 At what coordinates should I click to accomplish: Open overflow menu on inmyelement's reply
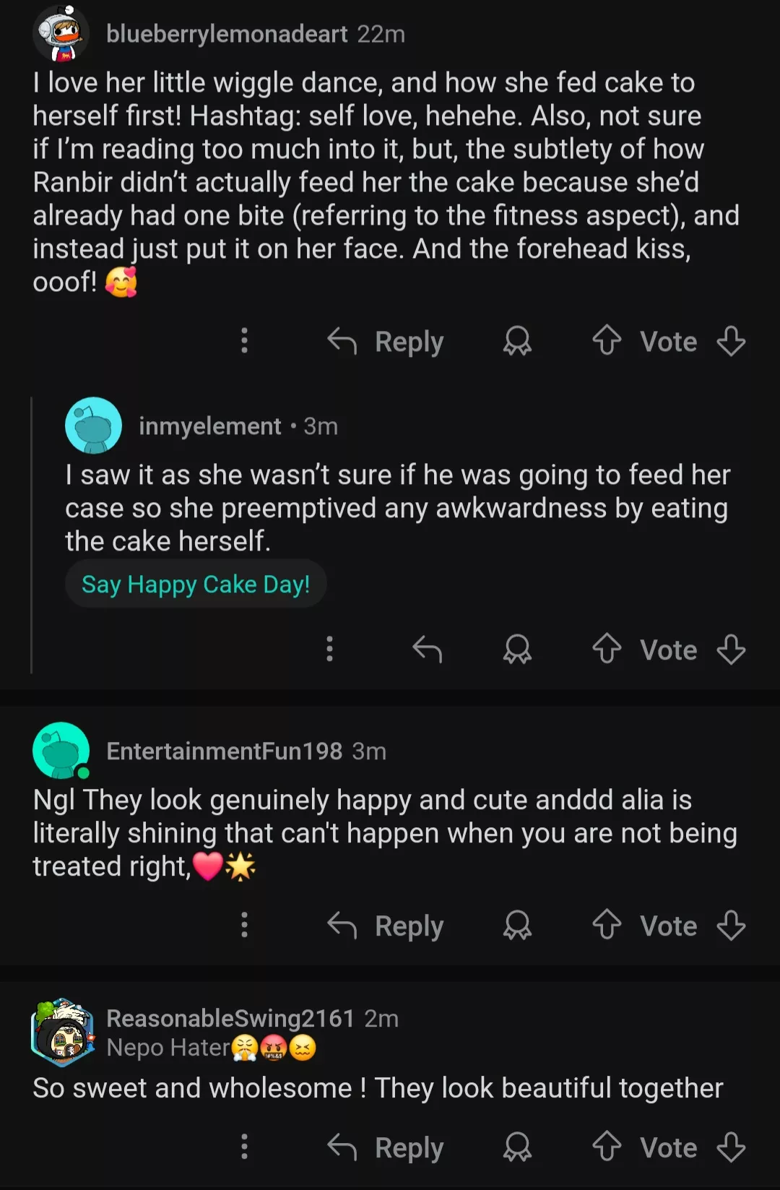[x=329, y=650]
